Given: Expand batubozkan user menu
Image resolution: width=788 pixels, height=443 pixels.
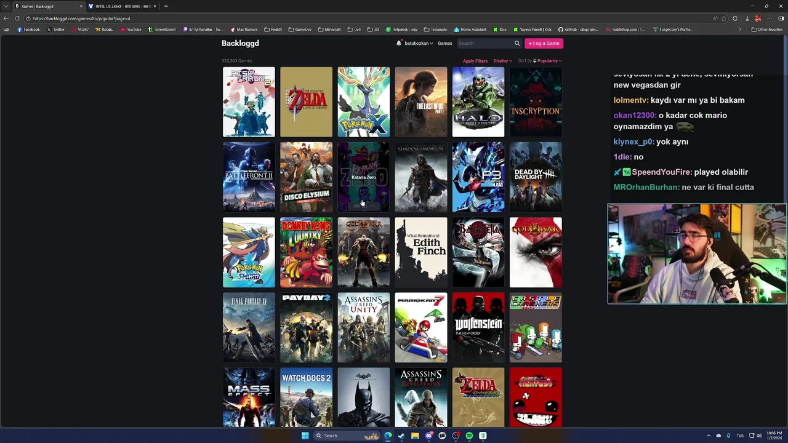Looking at the screenshot, I should click(419, 43).
